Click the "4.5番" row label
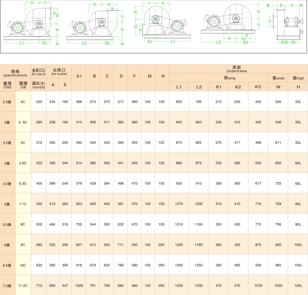This screenshot has height=295, width=308. pyautogui.click(x=7, y=184)
